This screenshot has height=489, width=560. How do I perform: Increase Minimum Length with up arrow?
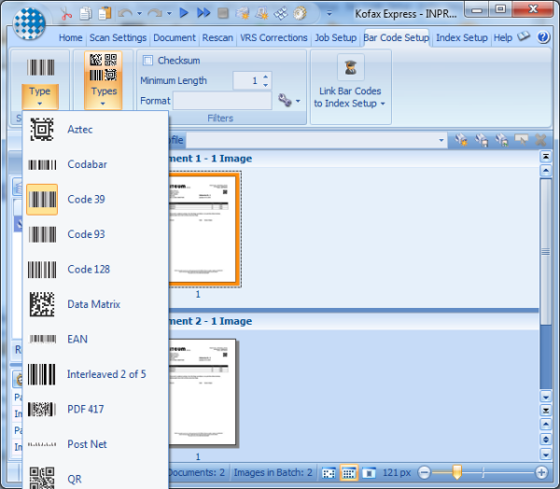pyautogui.click(x=265, y=77)
